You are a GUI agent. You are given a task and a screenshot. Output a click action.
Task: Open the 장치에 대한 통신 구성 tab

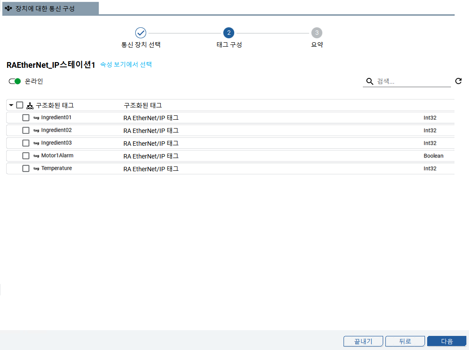point(50,8)
